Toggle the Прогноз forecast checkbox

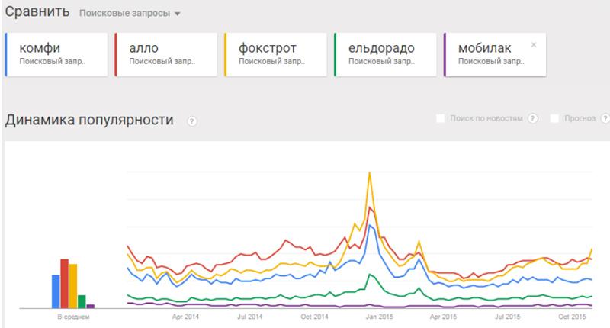click(x=555, y=119)
